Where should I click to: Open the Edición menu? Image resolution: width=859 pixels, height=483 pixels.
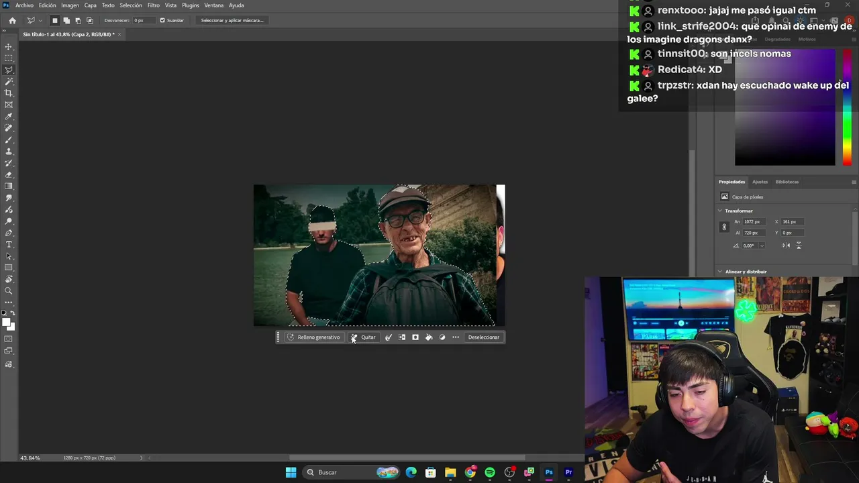(48, 5)
